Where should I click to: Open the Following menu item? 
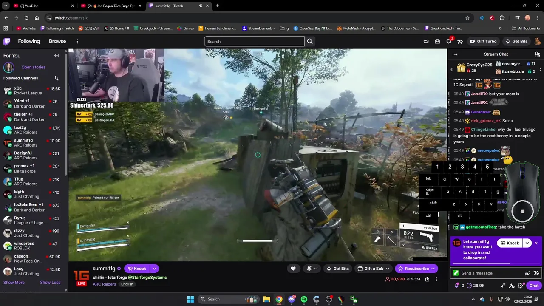click(x=29, y=41)
